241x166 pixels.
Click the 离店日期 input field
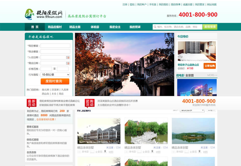(x=55, y=63)
